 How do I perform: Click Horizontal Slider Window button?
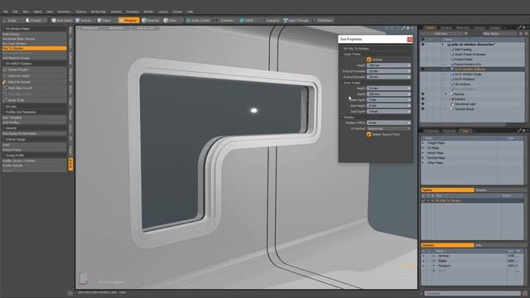pos(34,39)
